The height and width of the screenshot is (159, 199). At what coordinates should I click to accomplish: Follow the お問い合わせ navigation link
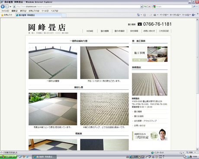149,31
